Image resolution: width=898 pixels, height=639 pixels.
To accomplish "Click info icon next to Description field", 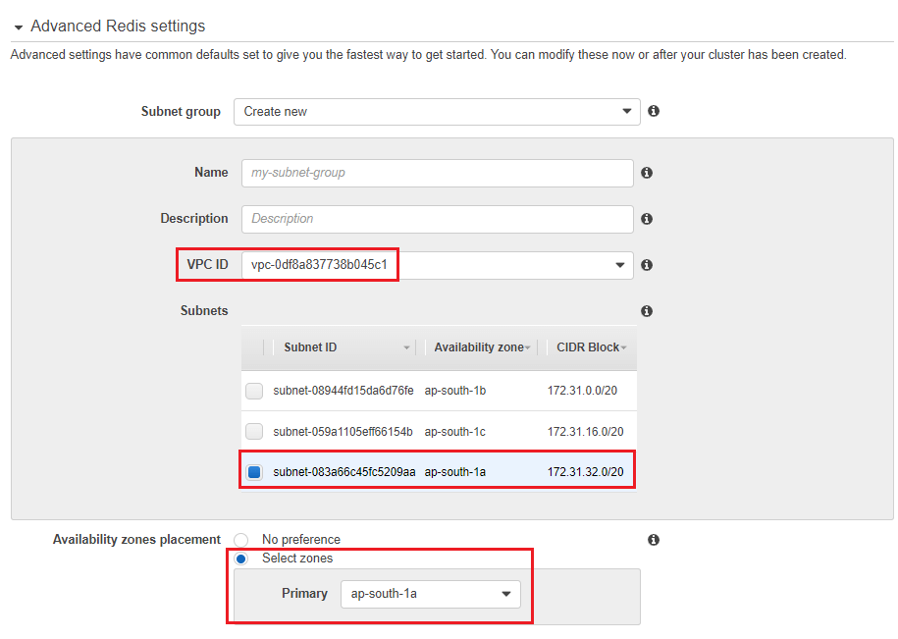I will point(647,219).
